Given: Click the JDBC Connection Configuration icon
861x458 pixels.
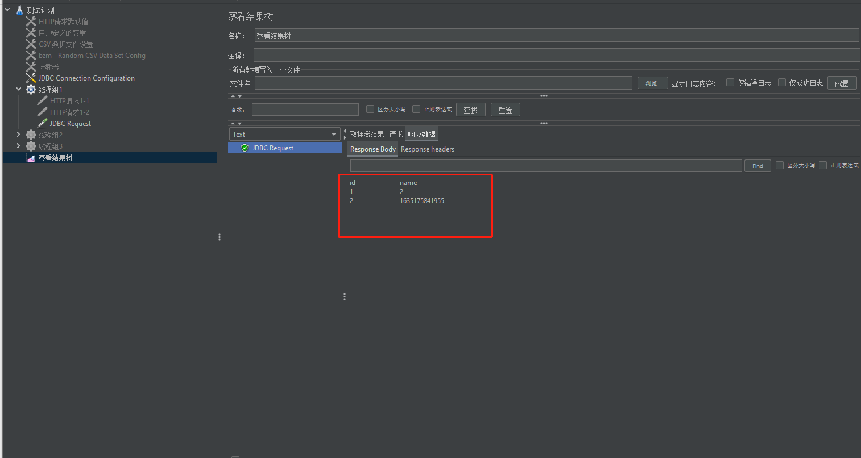Looking at the screenshot, I should click(x=31, y=78).
